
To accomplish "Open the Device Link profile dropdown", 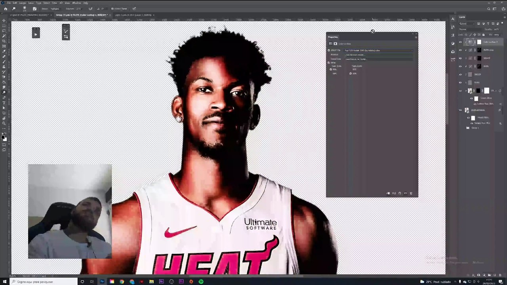I will coord(378,59).
